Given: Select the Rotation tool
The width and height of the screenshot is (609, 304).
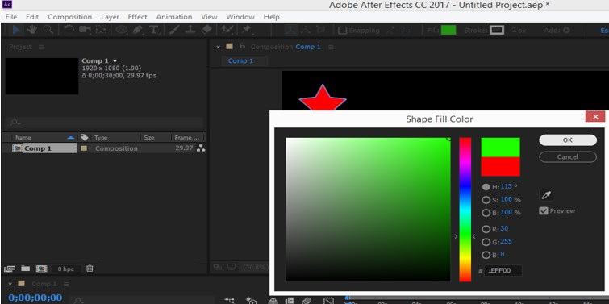Looking at the screenshot, I should tap(69, 30).
